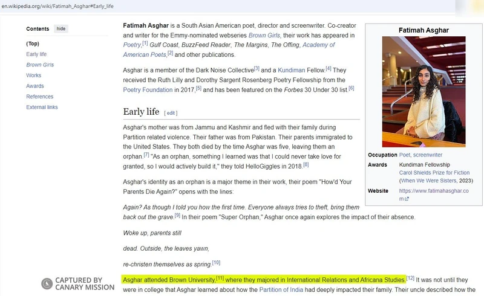
Task: Open citation [5] after 'in 2017'
Action: tap(198, 88)
